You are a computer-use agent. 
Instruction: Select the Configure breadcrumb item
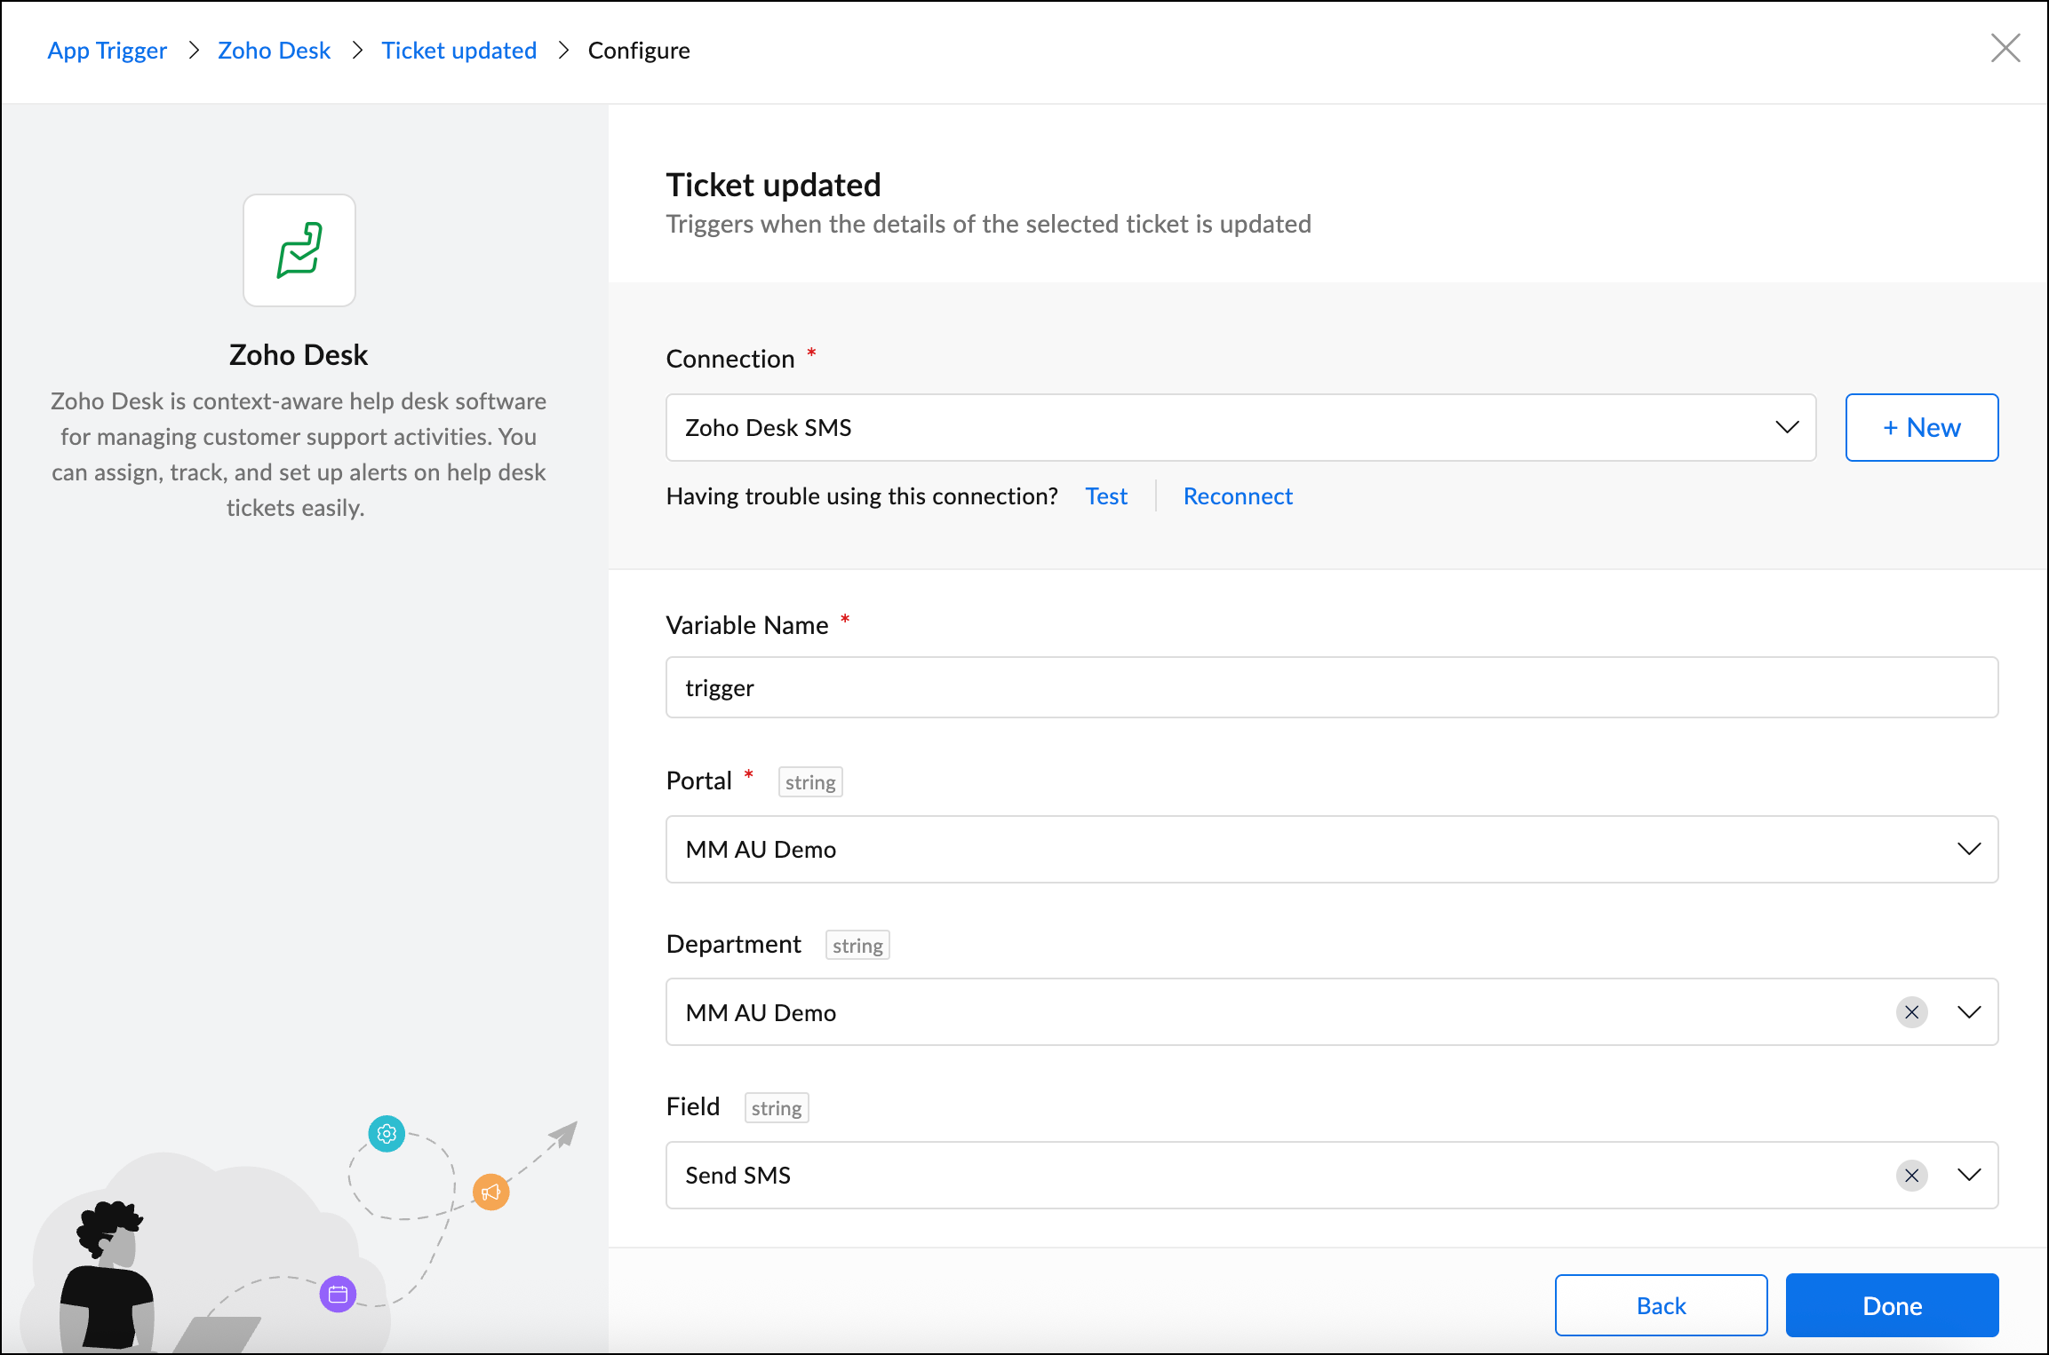pos(639,51)
